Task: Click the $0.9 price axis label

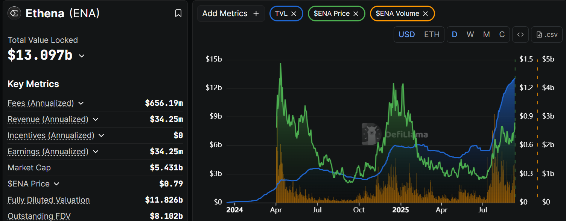Action: pos(526,116)
